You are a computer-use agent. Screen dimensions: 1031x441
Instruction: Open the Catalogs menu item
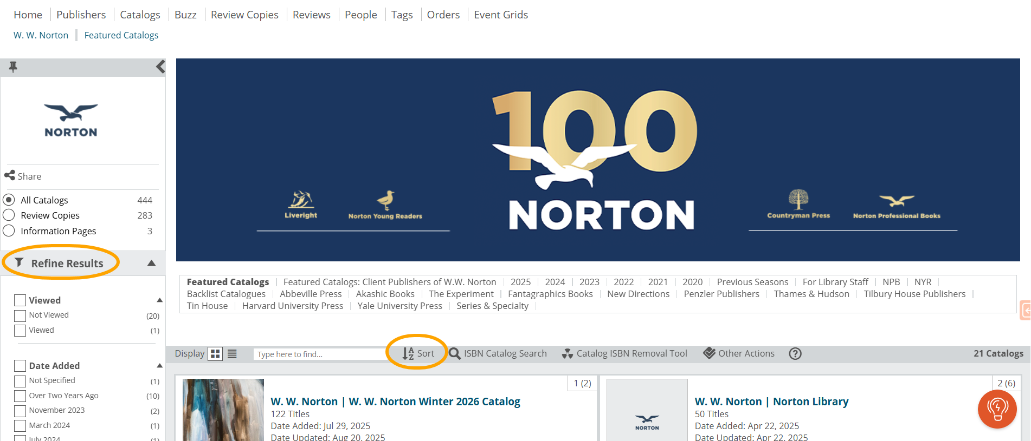pyautogui.click(x=140, y=15)
